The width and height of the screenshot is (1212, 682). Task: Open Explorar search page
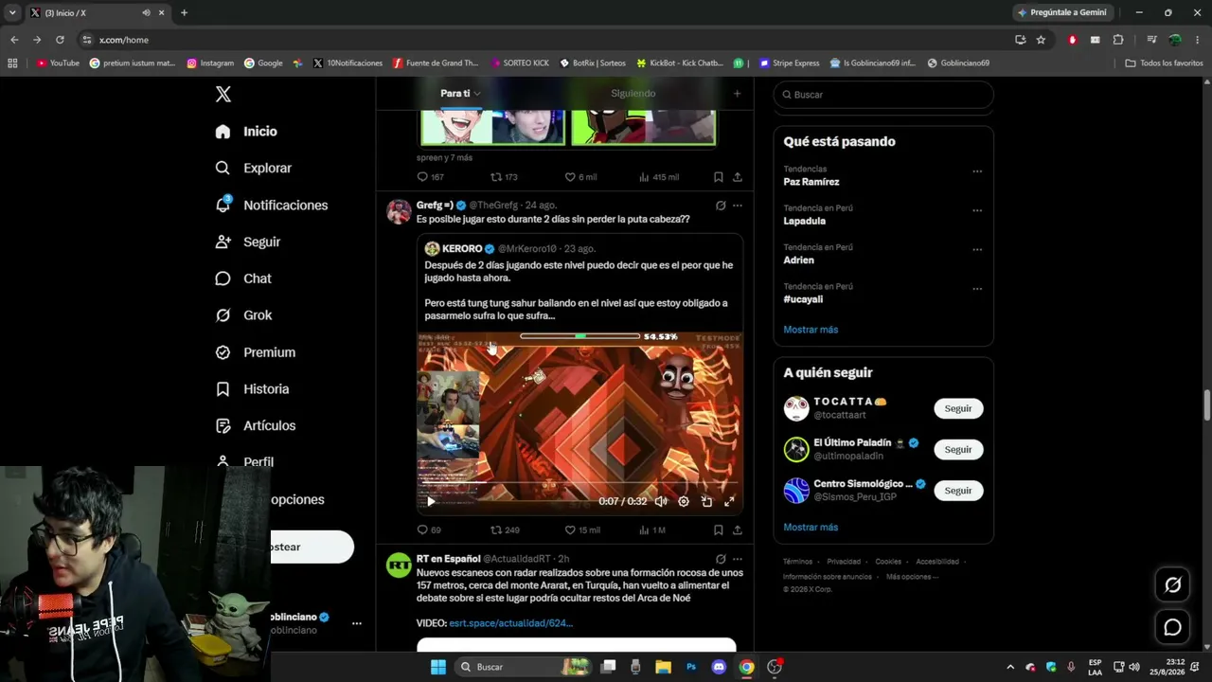click(253, 168)
